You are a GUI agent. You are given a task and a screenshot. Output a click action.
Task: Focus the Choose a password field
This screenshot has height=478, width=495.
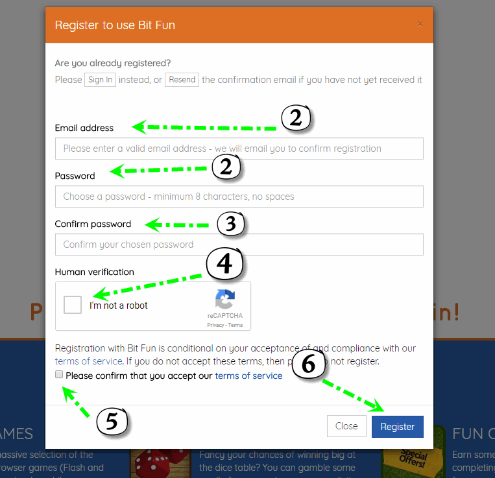(x=239, y=197)
